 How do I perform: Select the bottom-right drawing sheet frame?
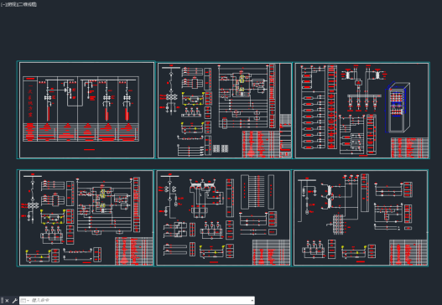click(x=361, y=218)
